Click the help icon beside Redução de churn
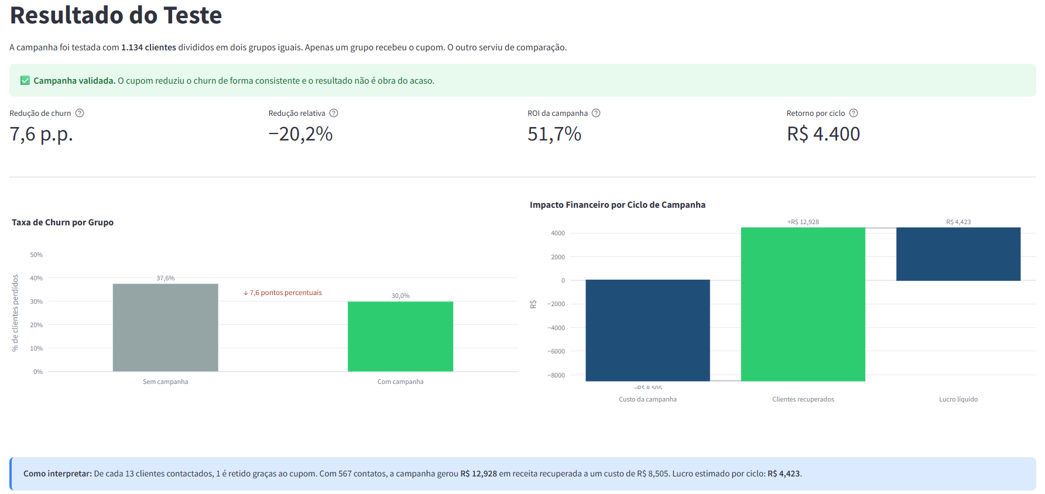The image size is (1045, 494). [x=80, y=113]
